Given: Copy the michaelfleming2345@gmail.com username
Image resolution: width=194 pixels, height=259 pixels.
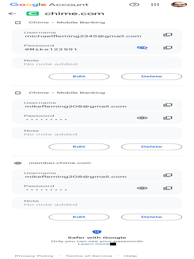Looking at the screenshot, I should click(167, 34).
